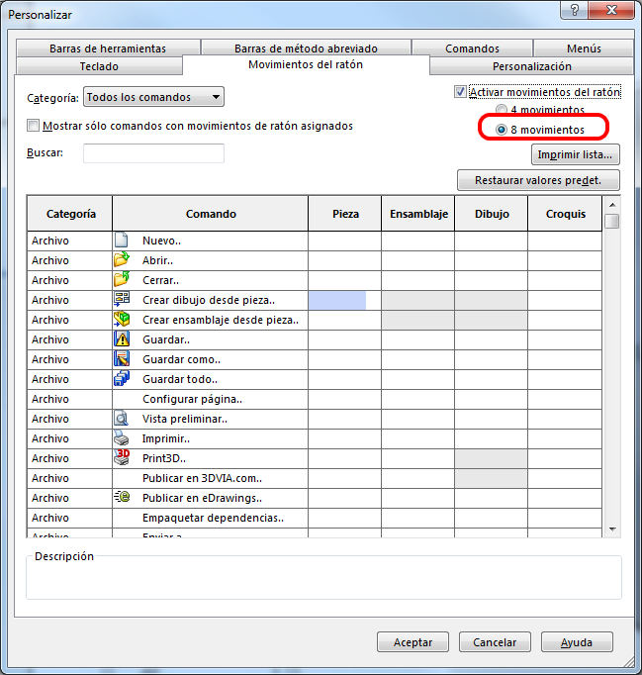Select the Crear dibujo desde pieza icon
642x675 pixels.
point(123,300)
